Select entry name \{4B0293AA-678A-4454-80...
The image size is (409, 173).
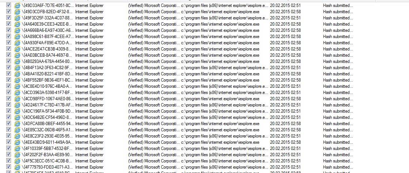pos(48,61)
